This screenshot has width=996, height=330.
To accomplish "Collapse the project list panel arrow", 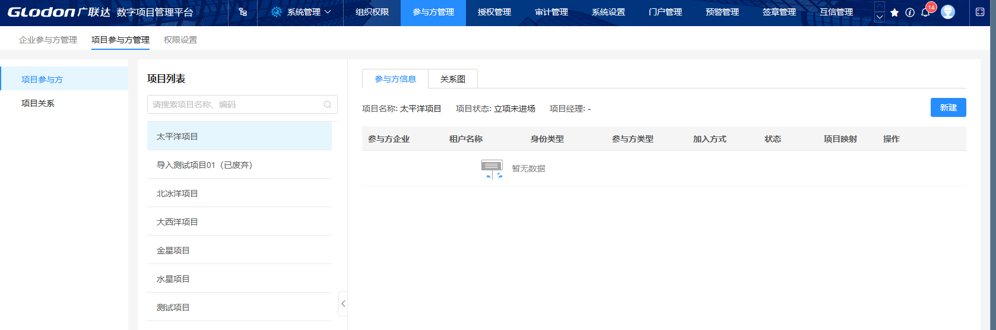I will coord(343,304).
